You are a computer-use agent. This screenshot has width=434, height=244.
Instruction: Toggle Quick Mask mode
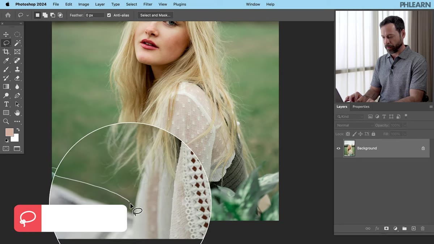pos(6,148)
